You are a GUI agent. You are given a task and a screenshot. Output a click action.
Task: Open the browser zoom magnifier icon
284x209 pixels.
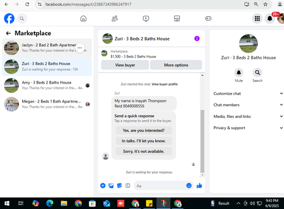[x=256, y=4]
